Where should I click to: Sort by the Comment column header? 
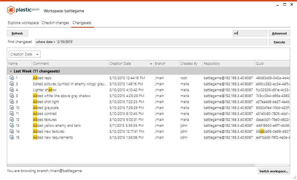70,64
